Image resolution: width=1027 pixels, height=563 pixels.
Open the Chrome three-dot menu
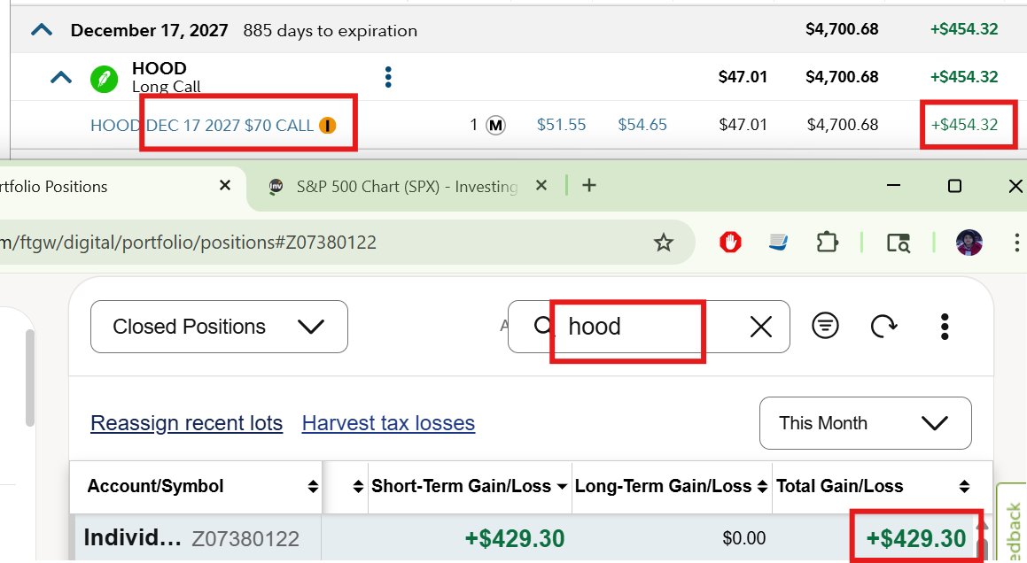click(x=1016, y=243)
